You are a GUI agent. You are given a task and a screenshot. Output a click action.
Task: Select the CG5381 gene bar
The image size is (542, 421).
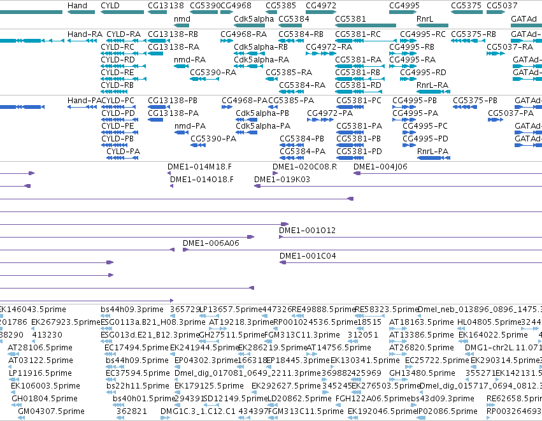pos(366,25)
